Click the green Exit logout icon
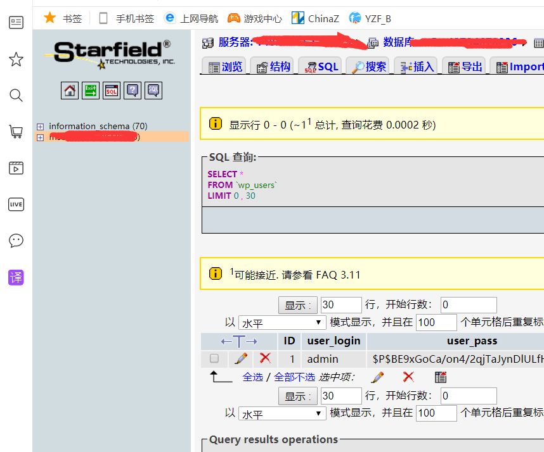Image resolution: width=544 pixels, height=452 pixels. point(91,91)
